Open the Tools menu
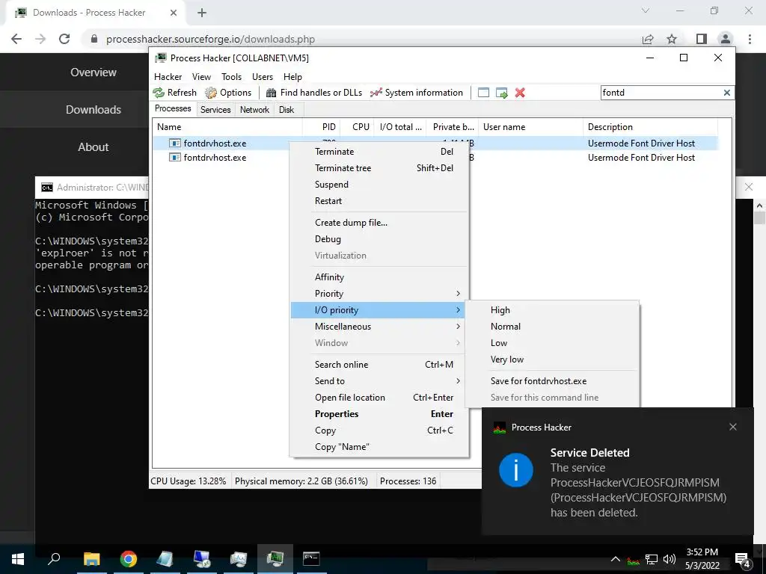The height and width of the screenshot is (574, 766). point(232,77)
